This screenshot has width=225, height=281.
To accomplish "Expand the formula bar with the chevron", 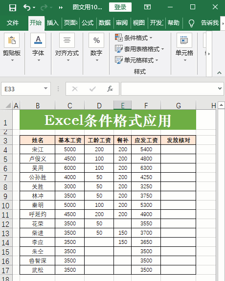I will coord(220,88).
